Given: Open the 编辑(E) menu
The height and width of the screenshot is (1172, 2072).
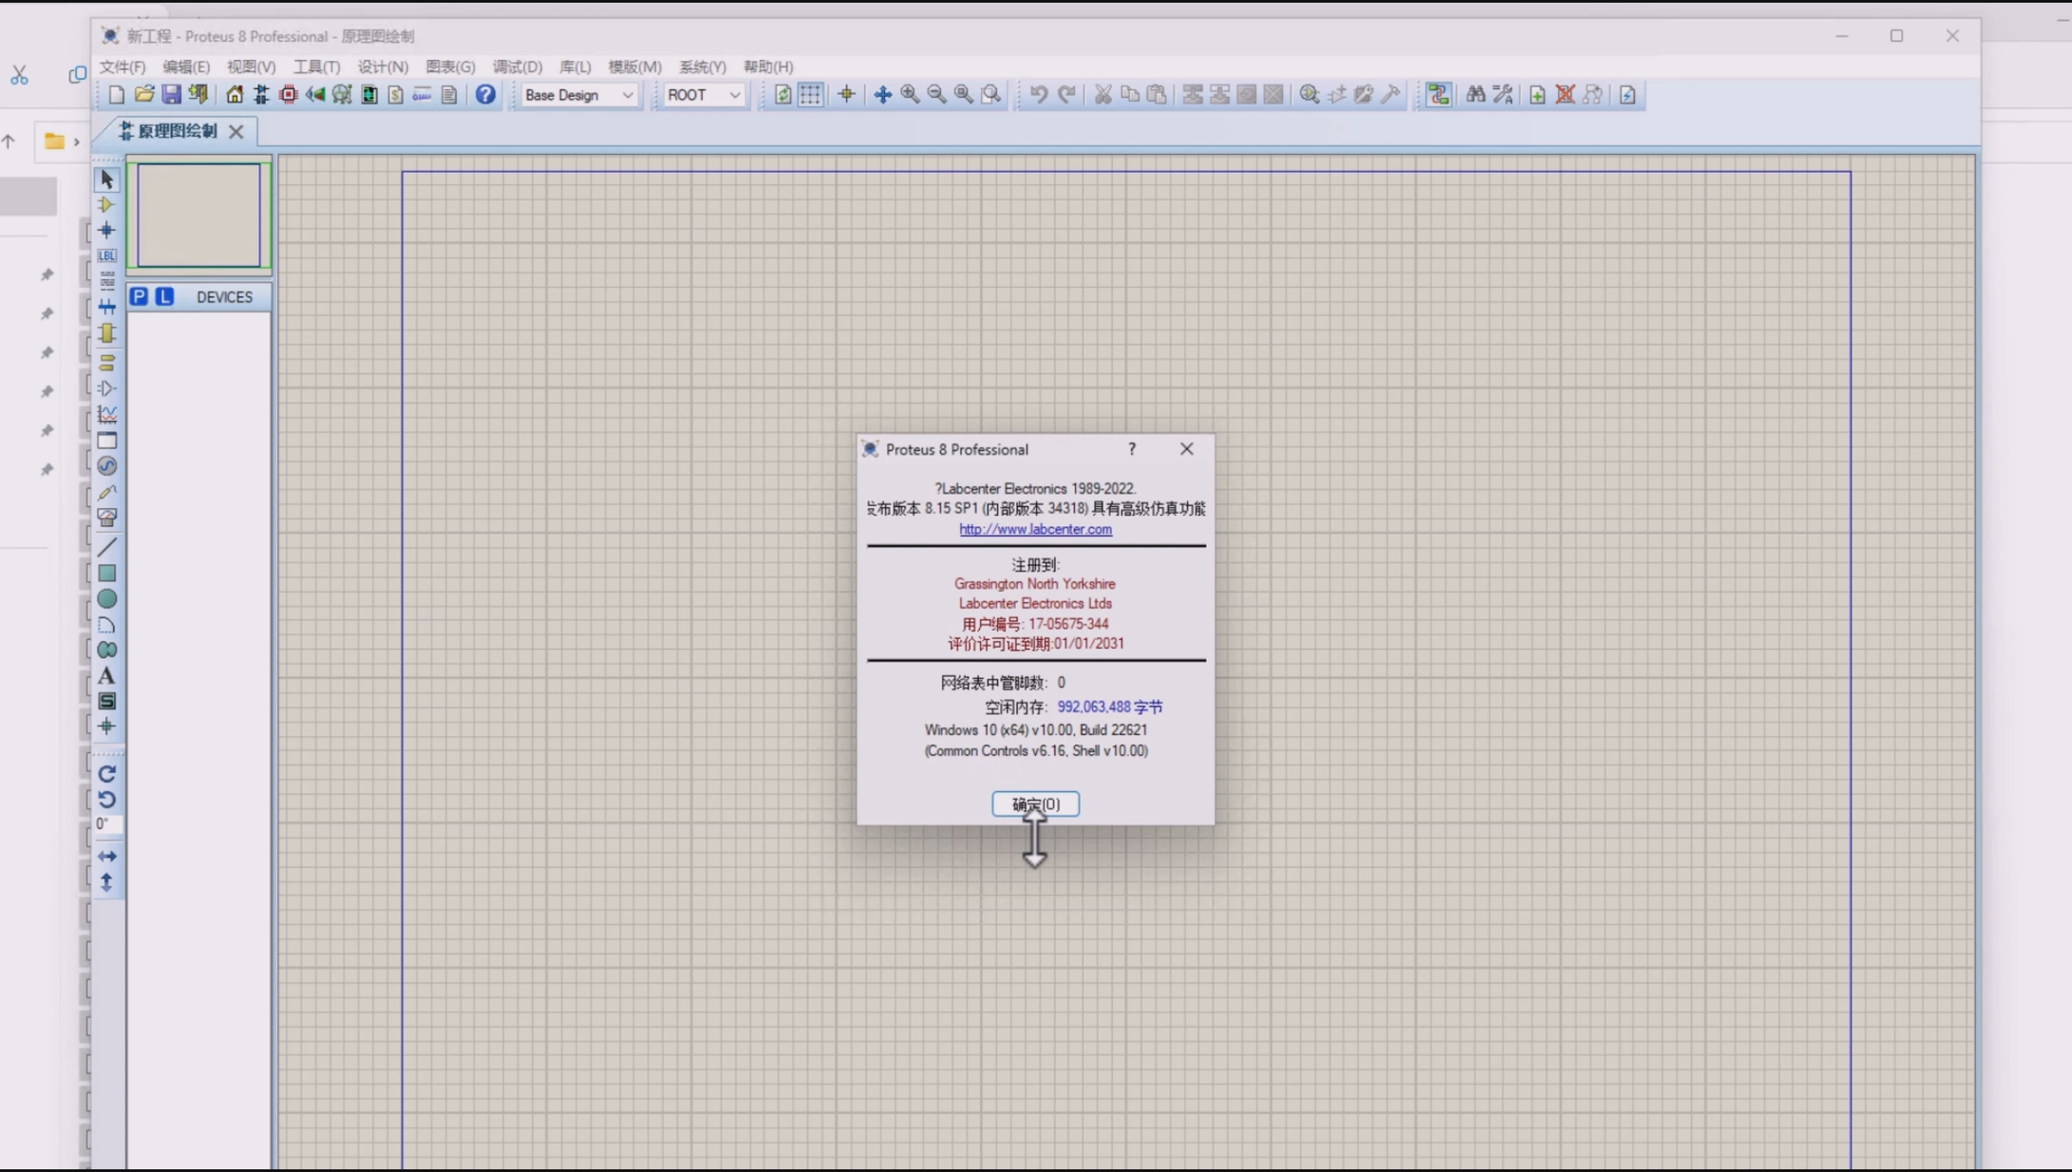Looking at the screenshot, I should 186,66.
